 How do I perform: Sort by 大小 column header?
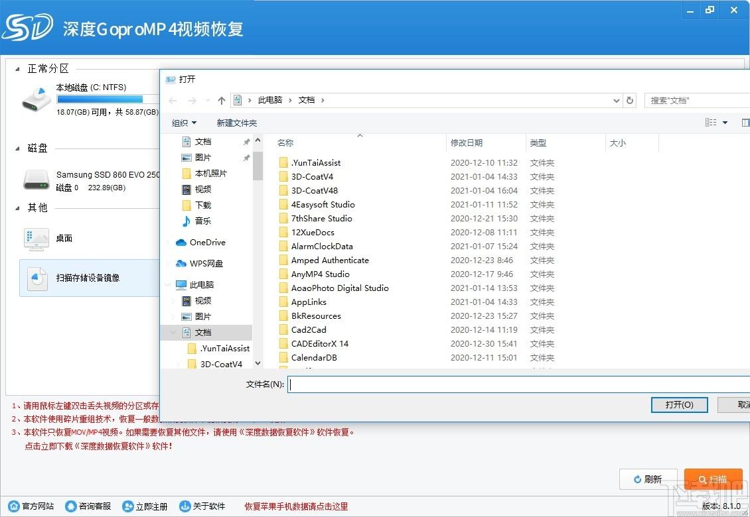[x=617, y=143]
